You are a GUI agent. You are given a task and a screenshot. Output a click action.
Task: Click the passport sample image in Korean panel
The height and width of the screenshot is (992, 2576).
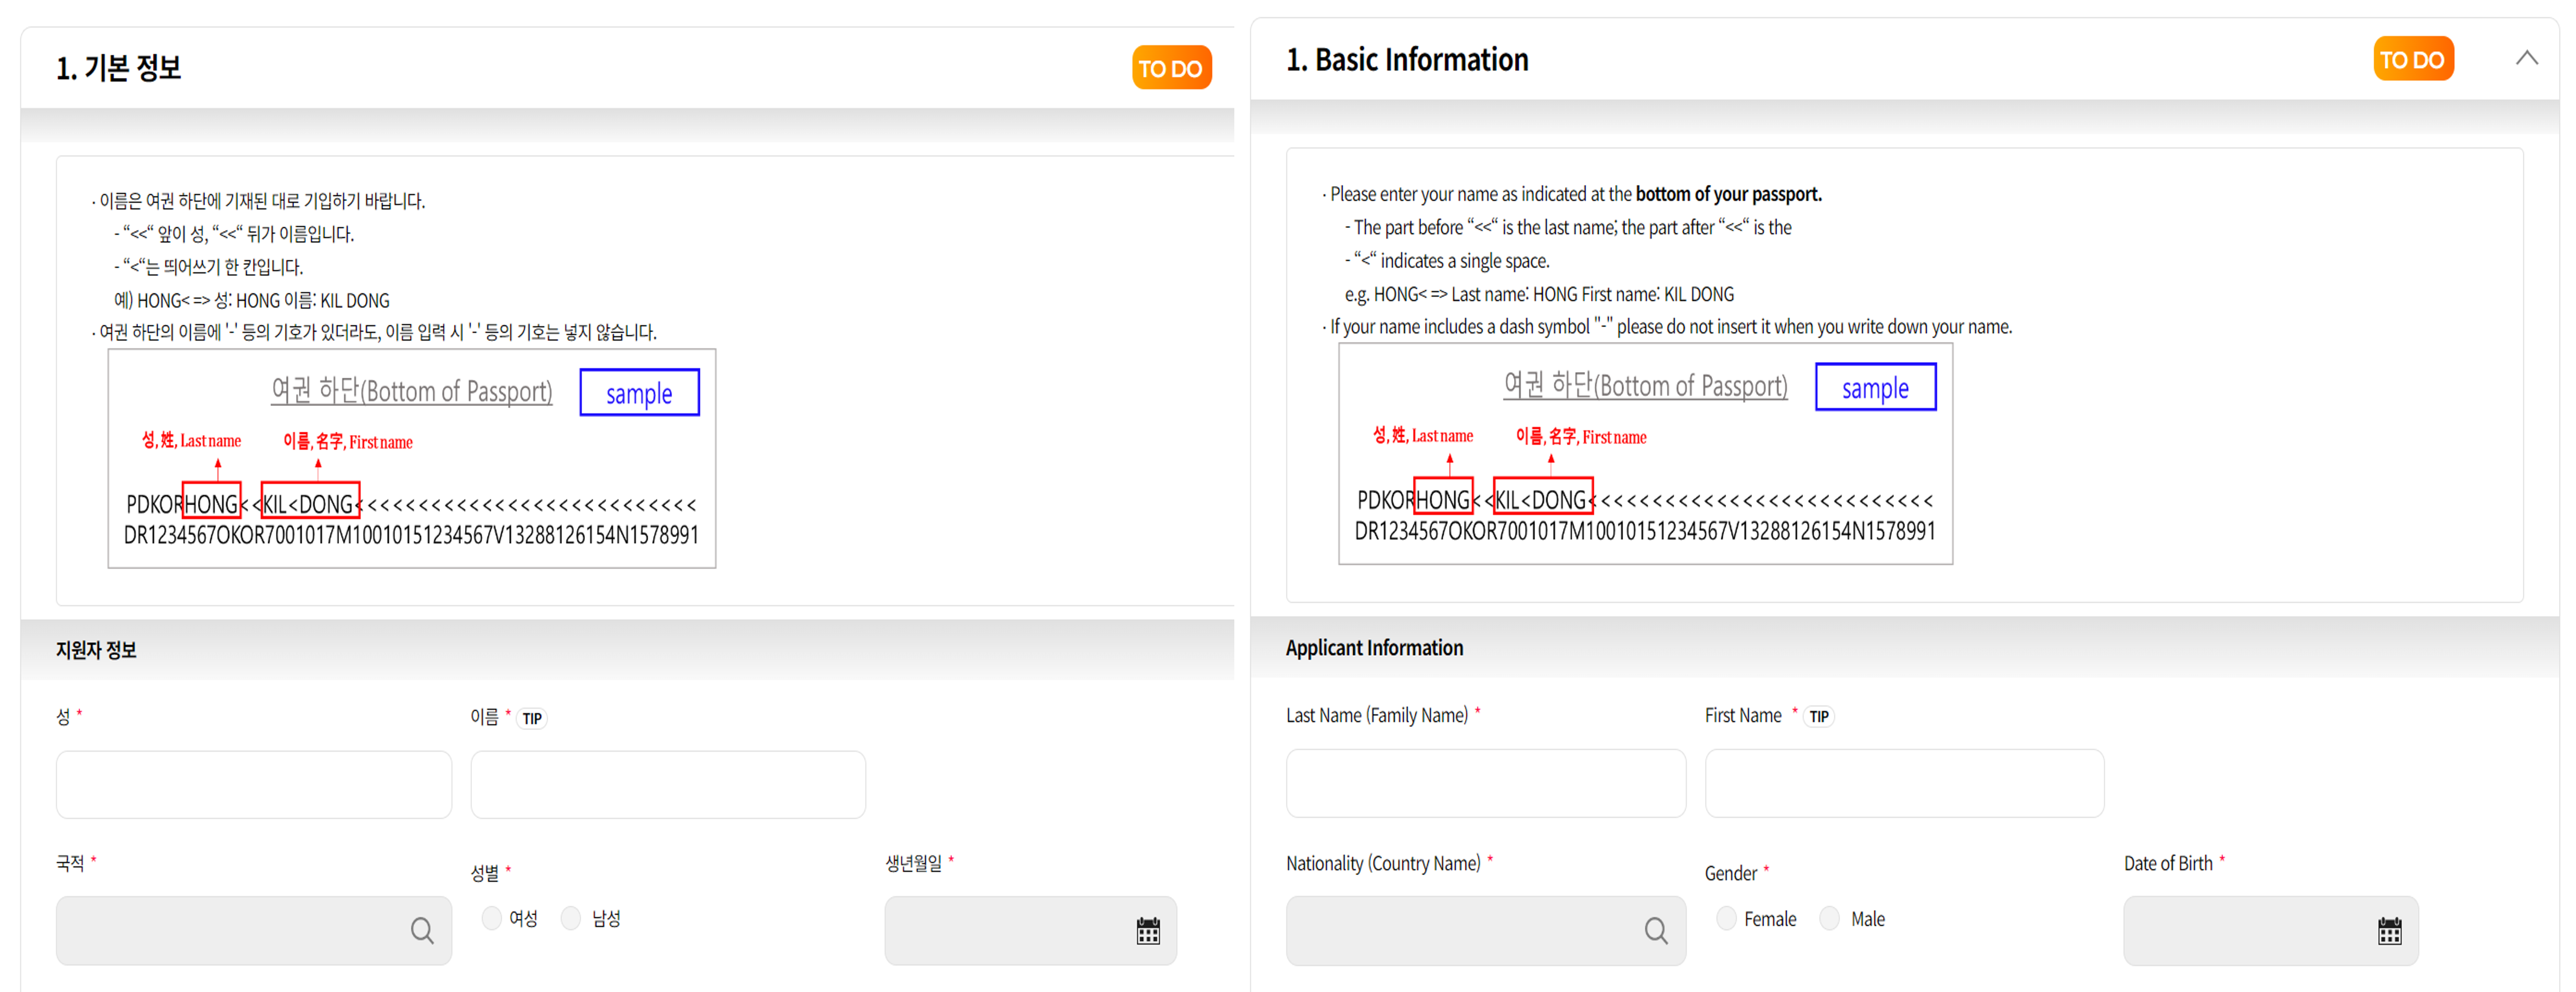click(412, 459)
